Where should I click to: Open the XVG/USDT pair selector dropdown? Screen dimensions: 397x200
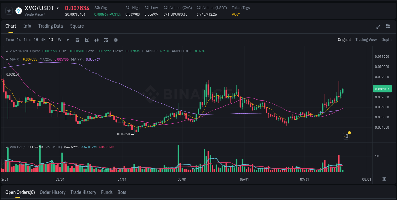point(57,8)
